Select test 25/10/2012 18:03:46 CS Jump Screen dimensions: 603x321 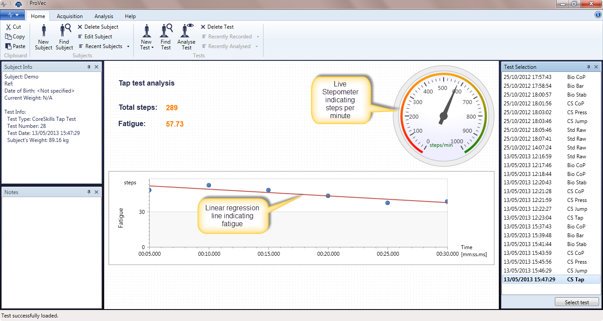click(x=551, y=121)
